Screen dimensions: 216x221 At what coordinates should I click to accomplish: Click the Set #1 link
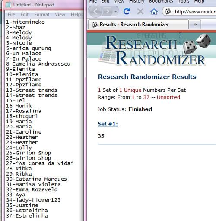click(108, 124)
